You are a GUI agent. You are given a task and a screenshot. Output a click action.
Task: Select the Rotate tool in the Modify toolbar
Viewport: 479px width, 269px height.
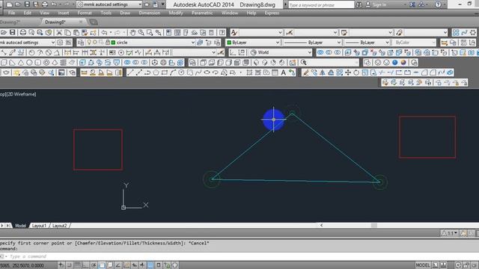356,72
